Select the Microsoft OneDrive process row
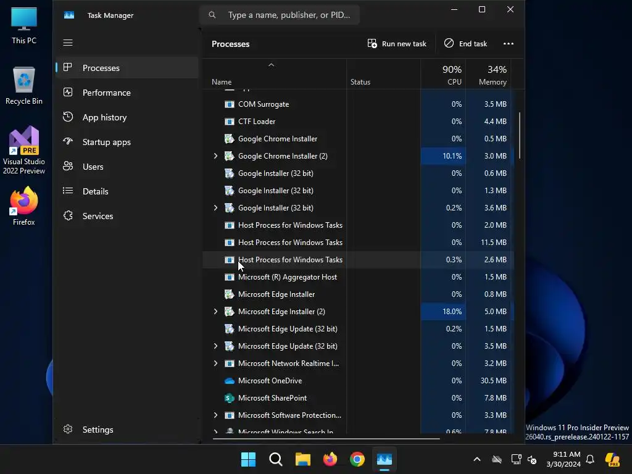This screenshot has width=632, height=474. pyautogui.click(x=358, y=381)
